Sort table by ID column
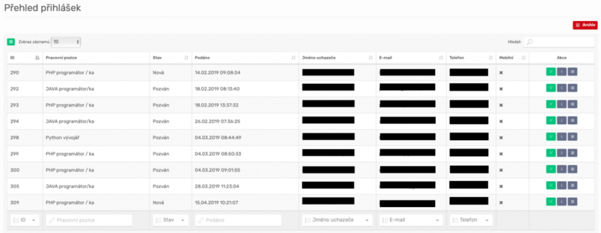Screen dimensions: 601x233 [x=25, y=58]
